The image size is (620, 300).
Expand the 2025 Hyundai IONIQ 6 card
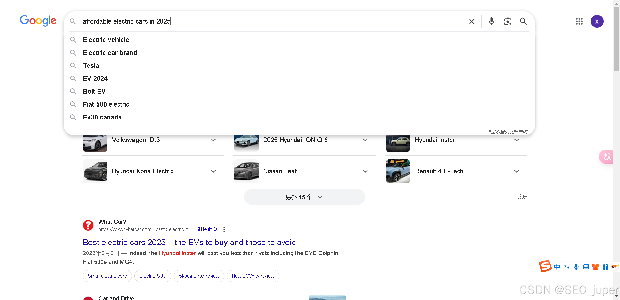365,140
